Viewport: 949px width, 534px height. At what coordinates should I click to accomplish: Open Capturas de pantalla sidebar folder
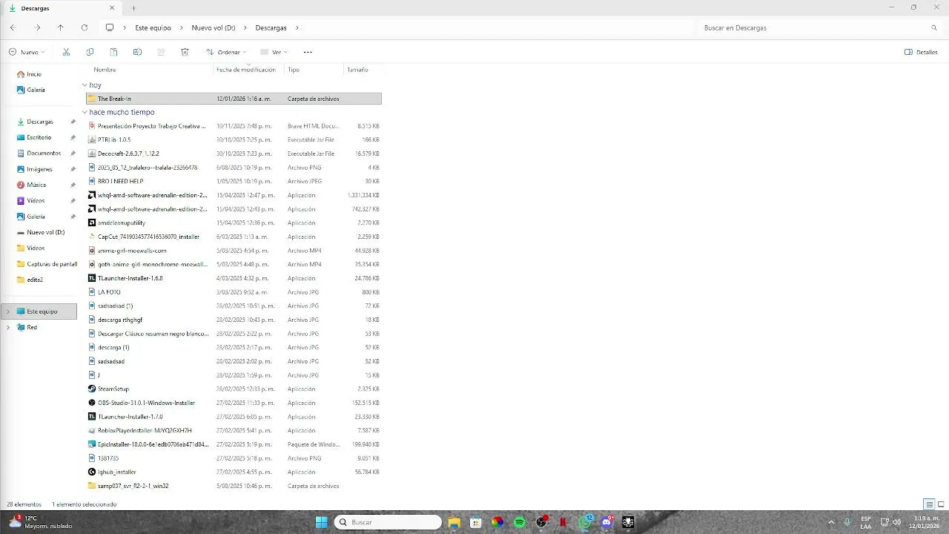[52, 264]
